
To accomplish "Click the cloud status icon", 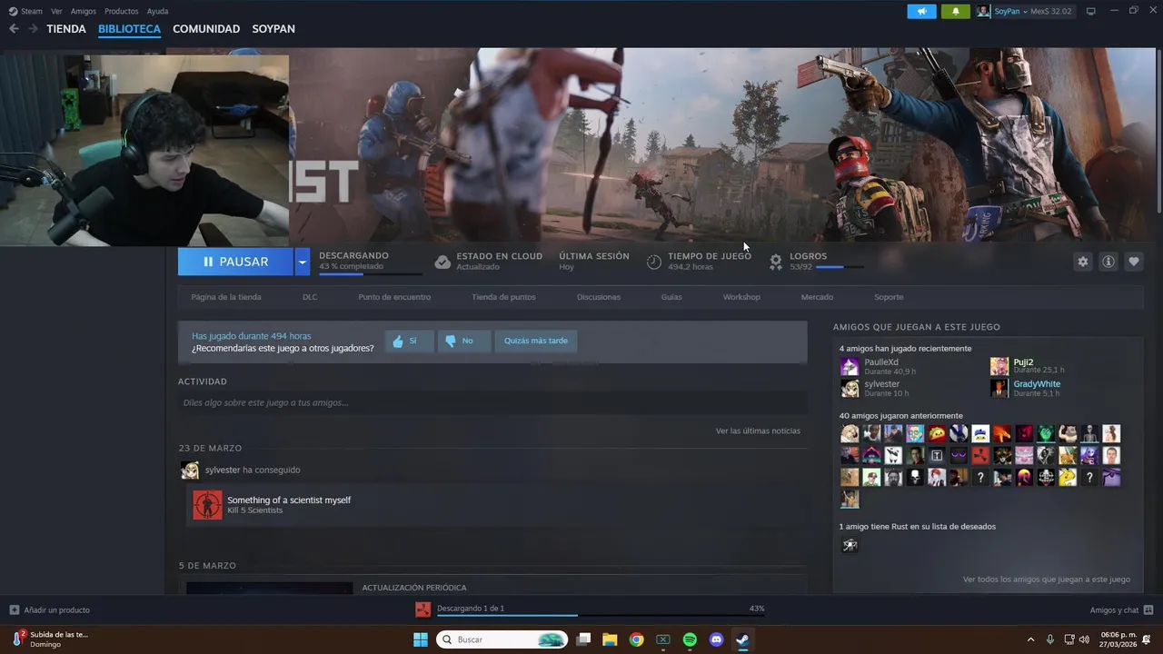I will coord(442,262).
